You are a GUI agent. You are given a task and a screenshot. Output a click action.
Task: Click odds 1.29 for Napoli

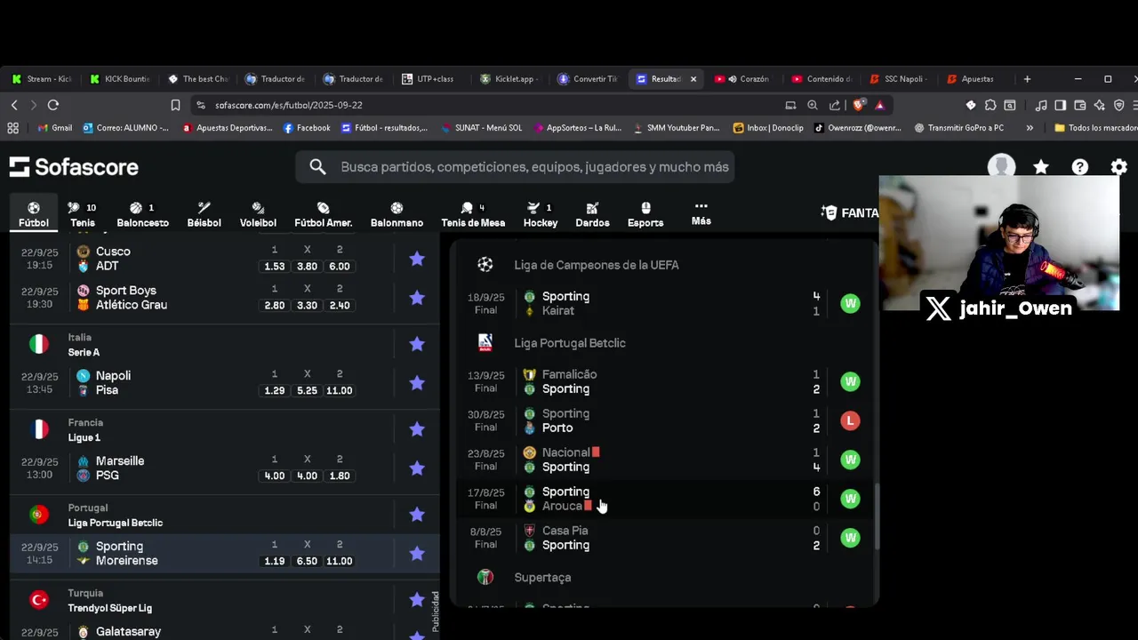[x=274, y=390]
